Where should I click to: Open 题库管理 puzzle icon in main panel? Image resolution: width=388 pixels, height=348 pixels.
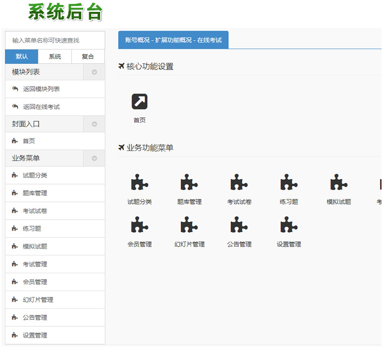(x=189, y=183)
